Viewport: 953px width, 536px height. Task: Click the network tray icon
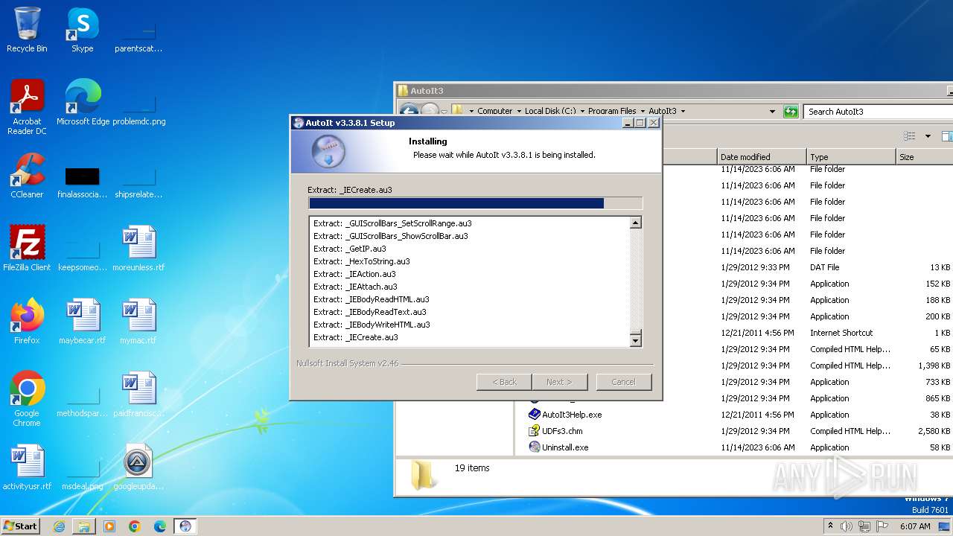click(864, 526)
